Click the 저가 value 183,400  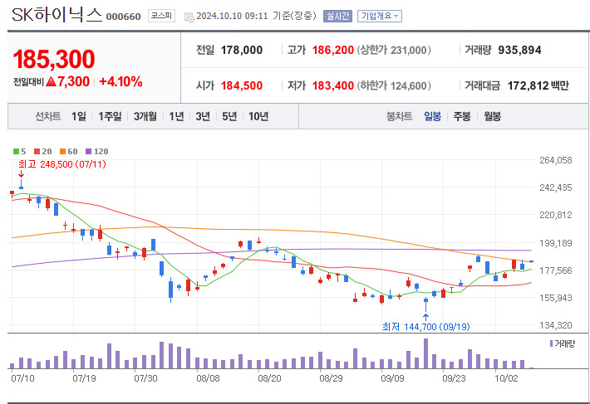coord(333,85)
